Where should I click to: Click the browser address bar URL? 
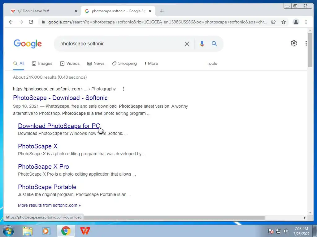tap(158, 22)
